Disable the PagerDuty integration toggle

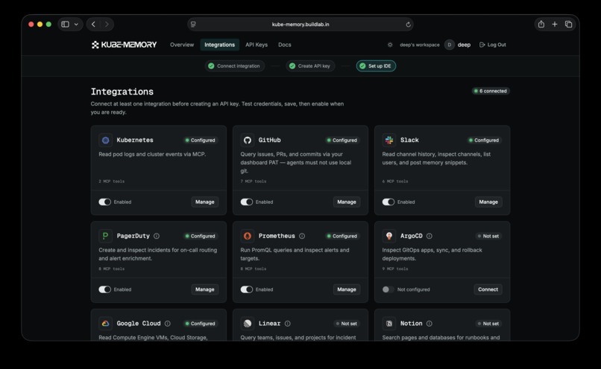pos(104,289)
